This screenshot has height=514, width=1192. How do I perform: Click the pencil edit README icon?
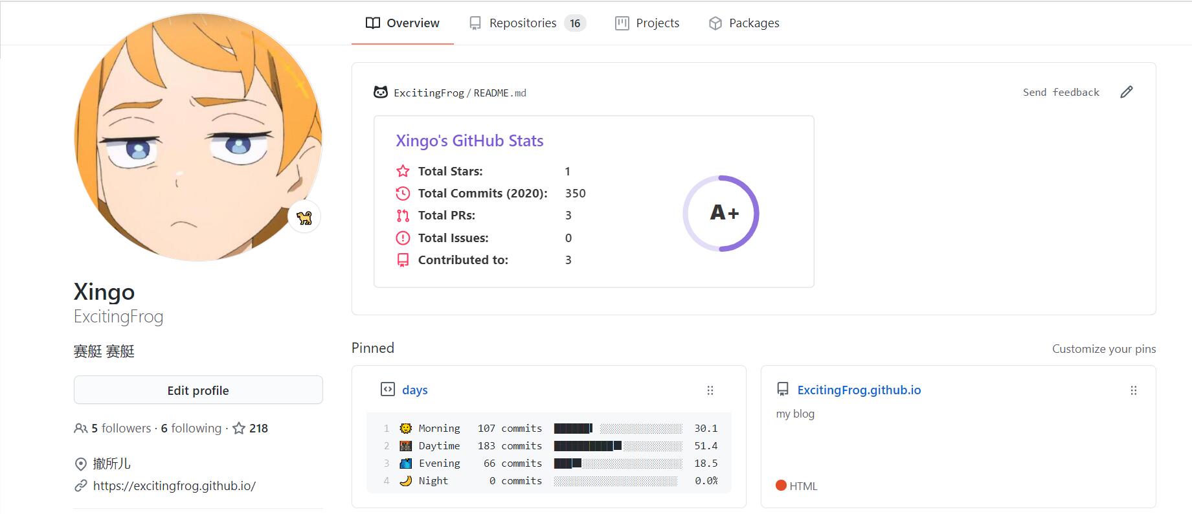(x=1127, y=92)
